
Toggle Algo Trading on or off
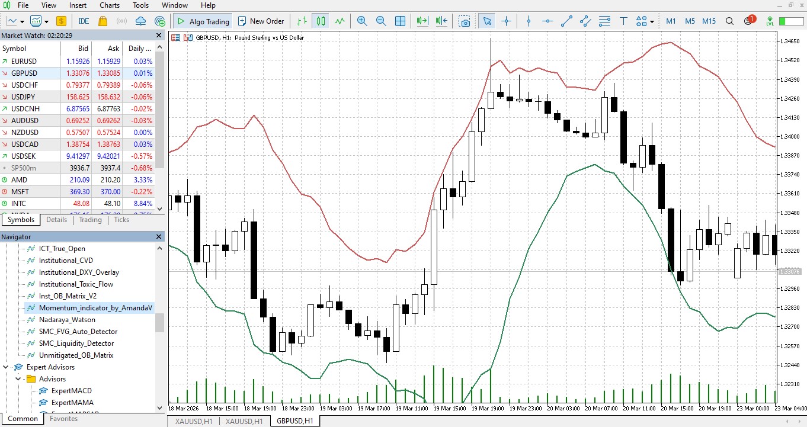[x=203, y=21]
